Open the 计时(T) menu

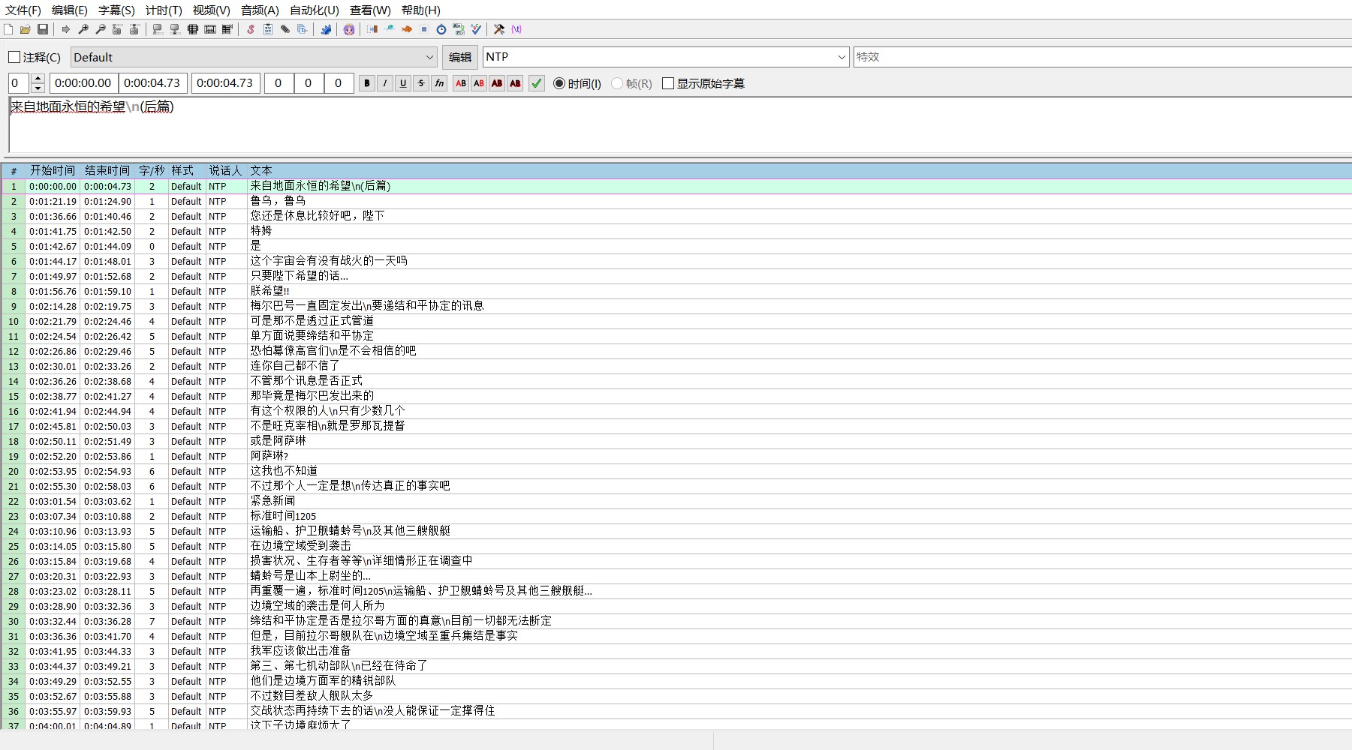click(164, 10)
